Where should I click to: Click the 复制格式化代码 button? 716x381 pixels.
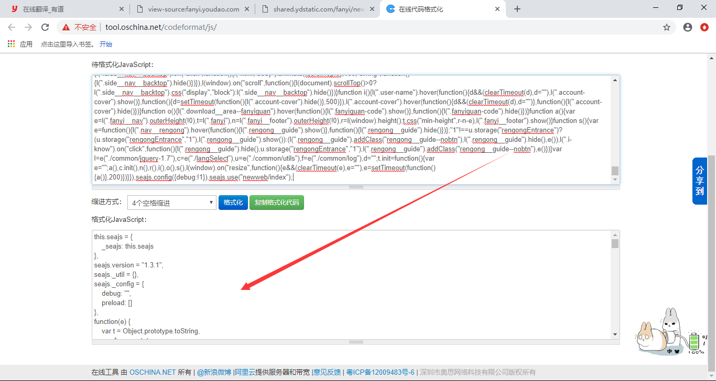276,203
